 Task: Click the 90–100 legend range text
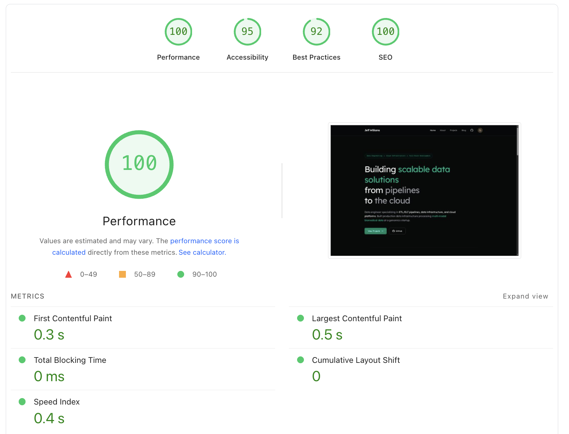(x=204, y=274)
